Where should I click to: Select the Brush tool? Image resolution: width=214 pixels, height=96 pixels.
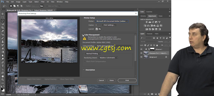tap(3, 38)
